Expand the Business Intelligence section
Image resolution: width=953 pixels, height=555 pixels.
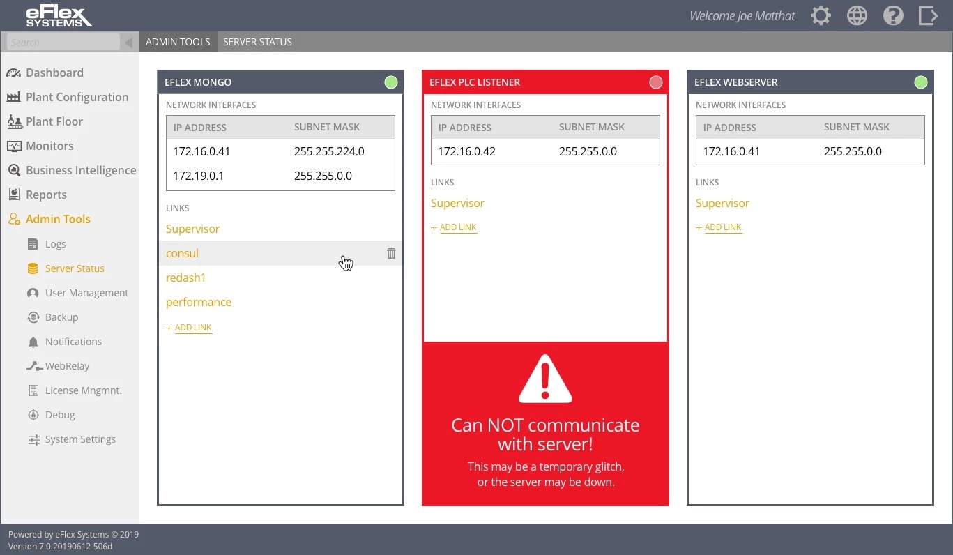(80, 170)
